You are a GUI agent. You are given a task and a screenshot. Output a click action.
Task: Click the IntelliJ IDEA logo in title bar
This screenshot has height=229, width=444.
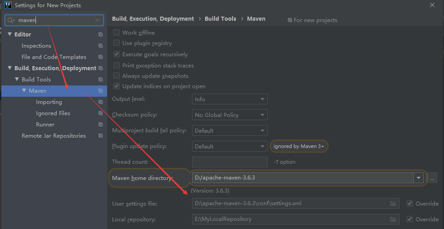tap(8, 5)
